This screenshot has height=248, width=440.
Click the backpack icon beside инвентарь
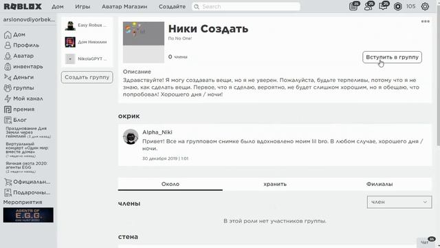[8, 67]
